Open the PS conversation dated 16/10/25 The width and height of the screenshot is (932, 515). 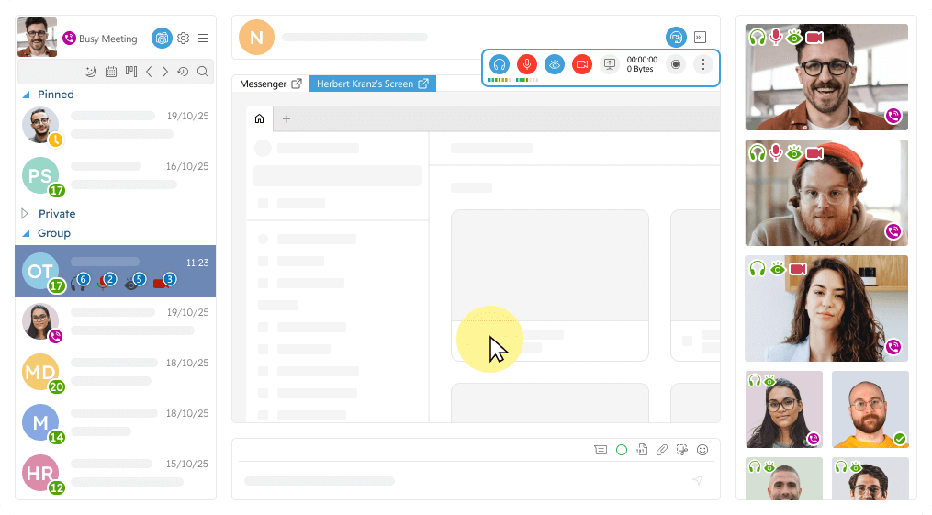(x=116, y=176)
